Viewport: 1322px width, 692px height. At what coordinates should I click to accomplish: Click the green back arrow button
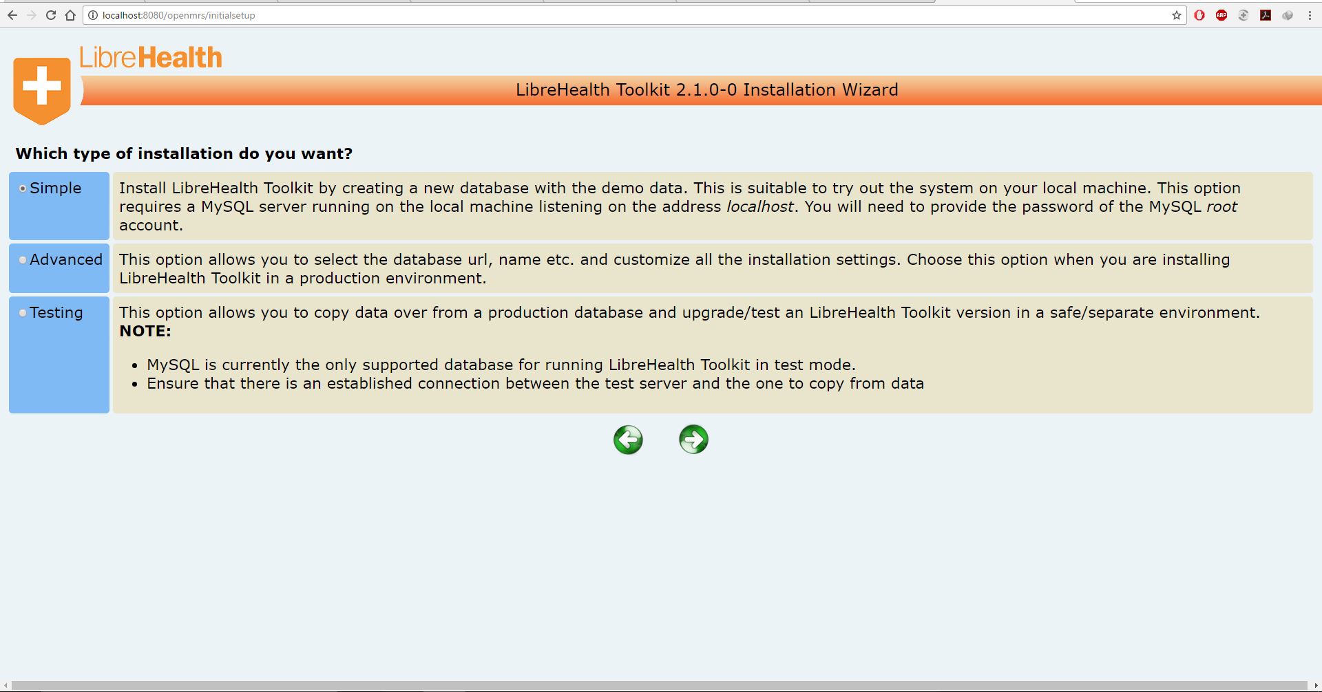pos(628,440)
